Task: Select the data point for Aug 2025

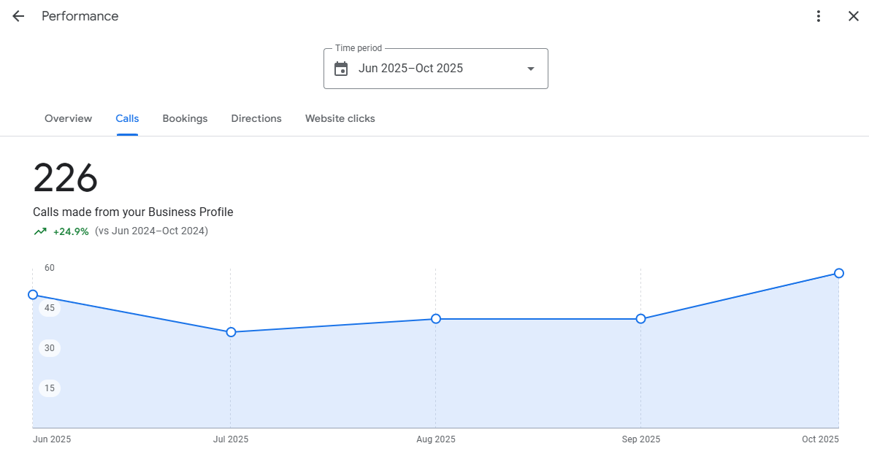Action: point(436,319)
